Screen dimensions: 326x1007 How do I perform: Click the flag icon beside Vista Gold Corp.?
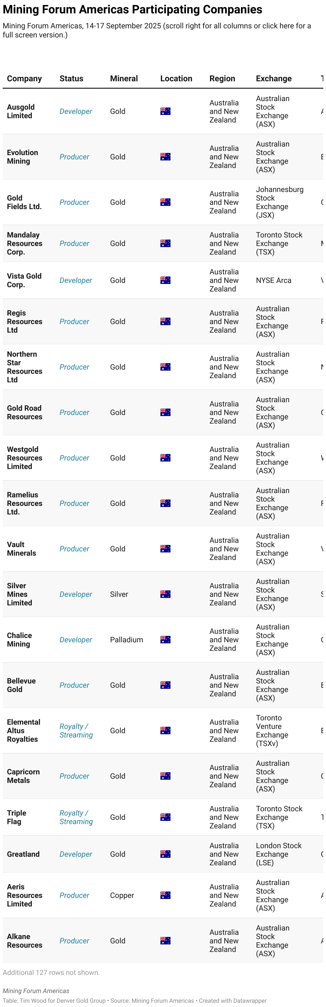click(x=165, y=280)
